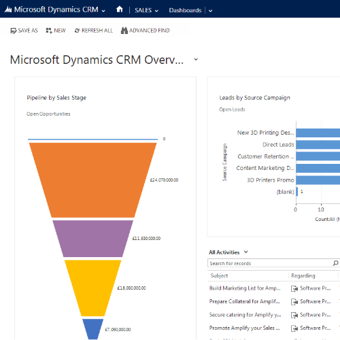This screenshot has height=340, width=340.
Task: Click the Microsoft Dynamics CRM logo icon
Action: (x=8, y=10)
